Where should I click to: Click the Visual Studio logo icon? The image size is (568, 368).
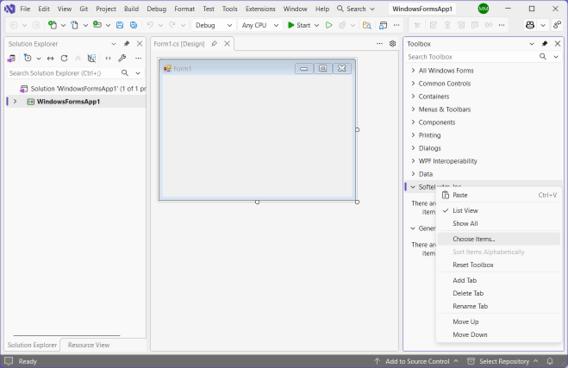click(x=9, y=9)
